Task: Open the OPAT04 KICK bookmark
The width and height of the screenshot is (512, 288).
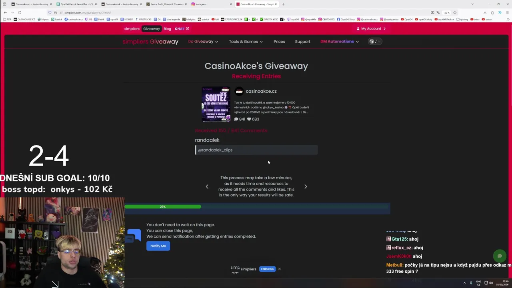Action: pyautogui.click(x=270, y=19)
